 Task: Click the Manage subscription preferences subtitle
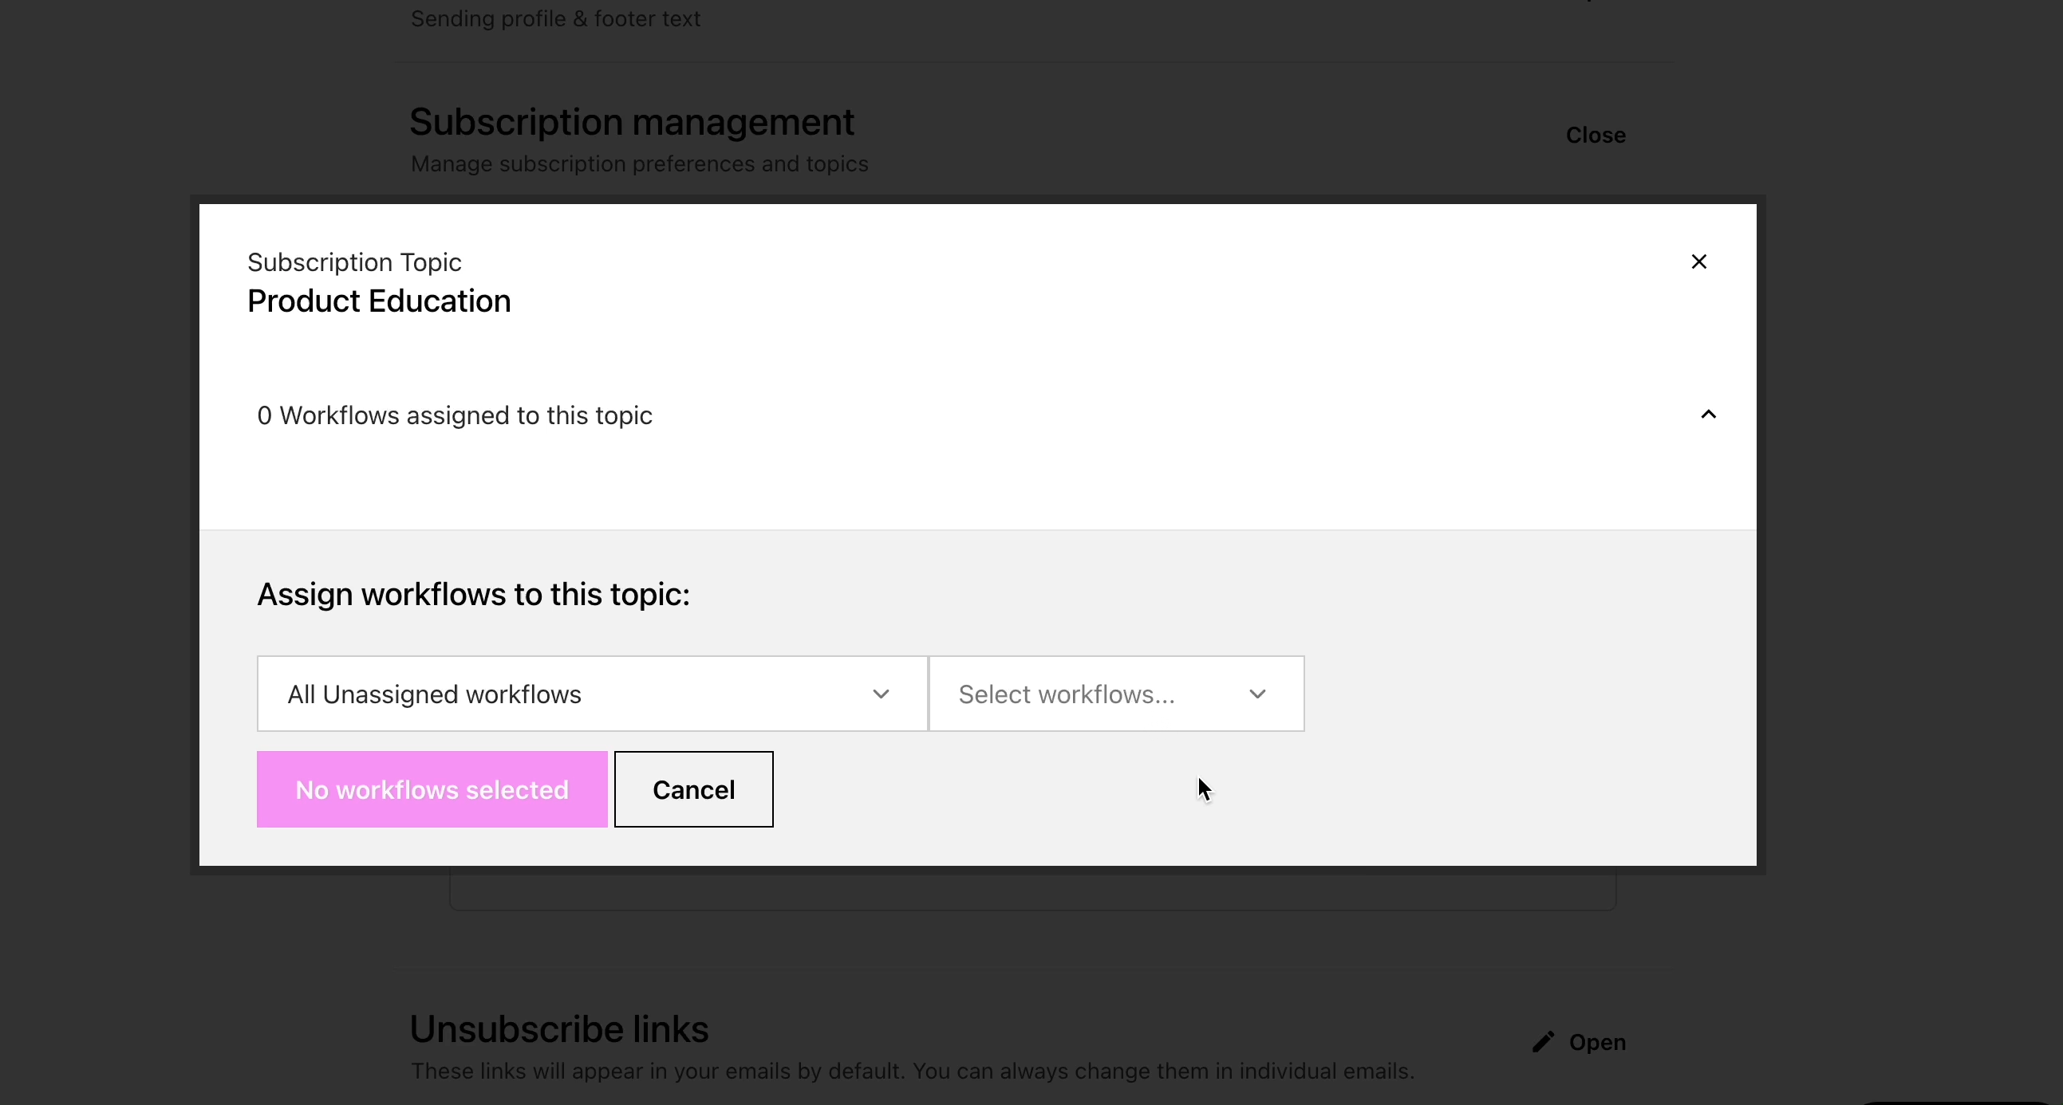pos(639,164)
